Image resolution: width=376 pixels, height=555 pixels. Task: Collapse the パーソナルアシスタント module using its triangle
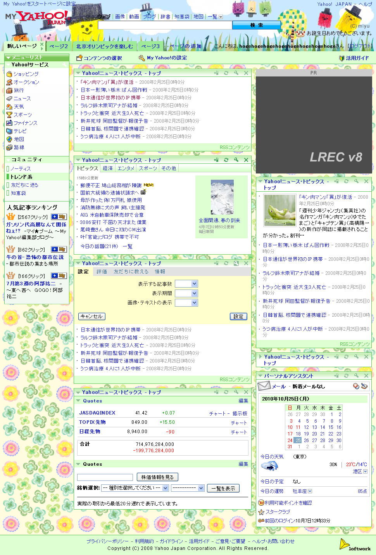(260, 376)
